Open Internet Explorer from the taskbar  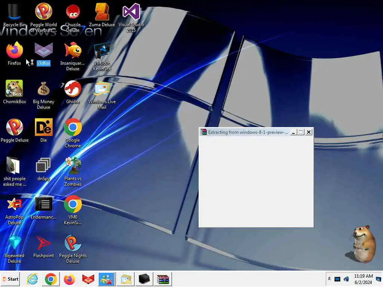click(x=33, y=279)
